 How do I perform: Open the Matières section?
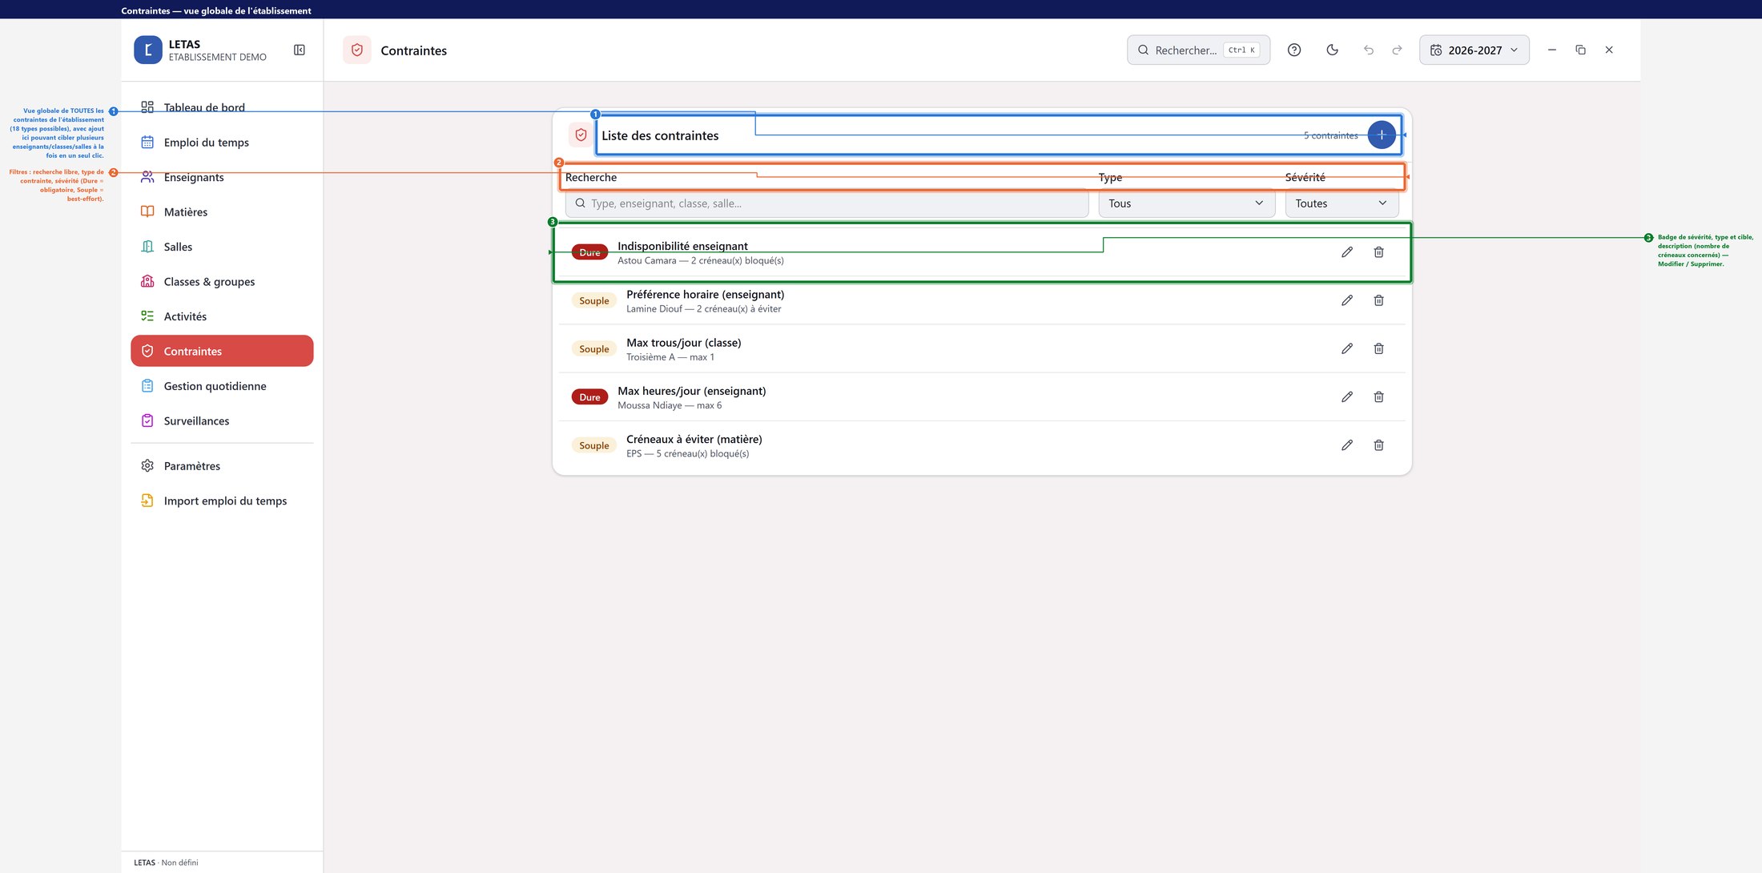[222, 212]
